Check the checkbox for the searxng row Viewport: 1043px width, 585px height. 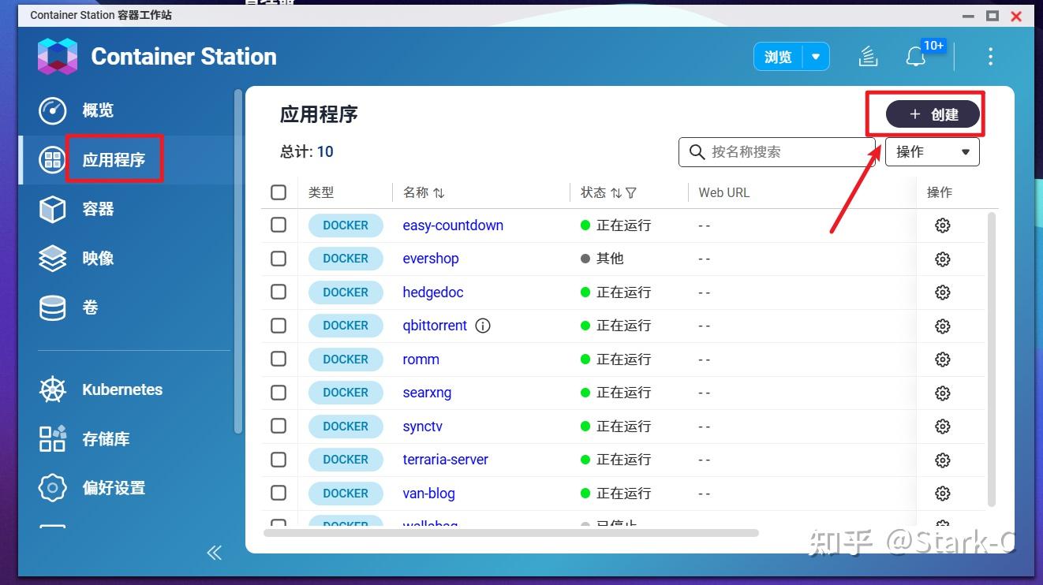tap(279, 393)
